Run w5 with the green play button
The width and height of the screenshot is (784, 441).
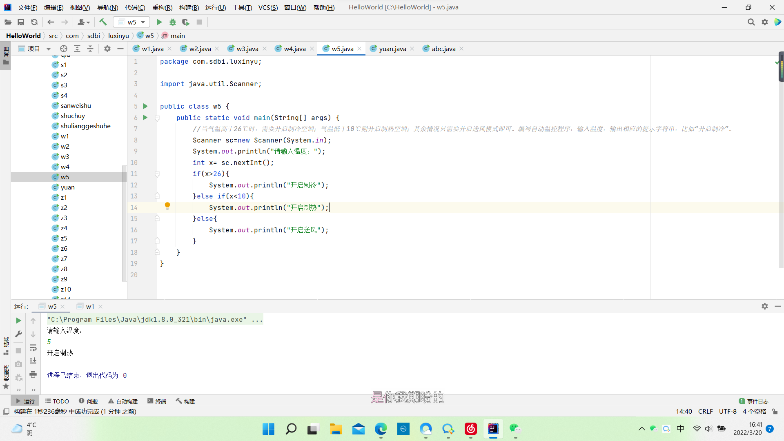(160, 22)
